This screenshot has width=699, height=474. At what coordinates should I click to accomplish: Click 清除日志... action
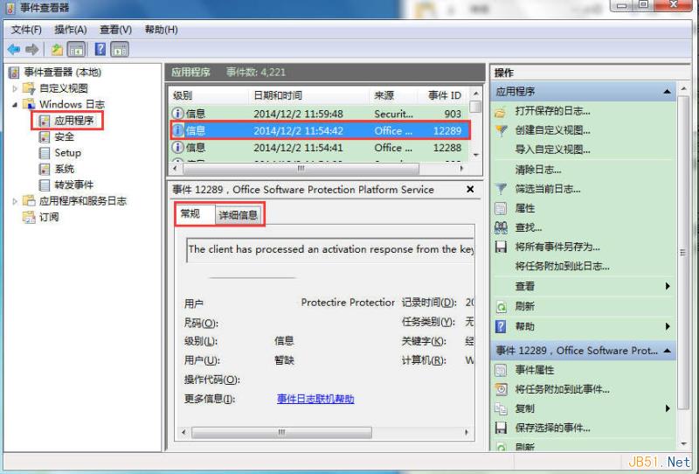coord(538,170)
